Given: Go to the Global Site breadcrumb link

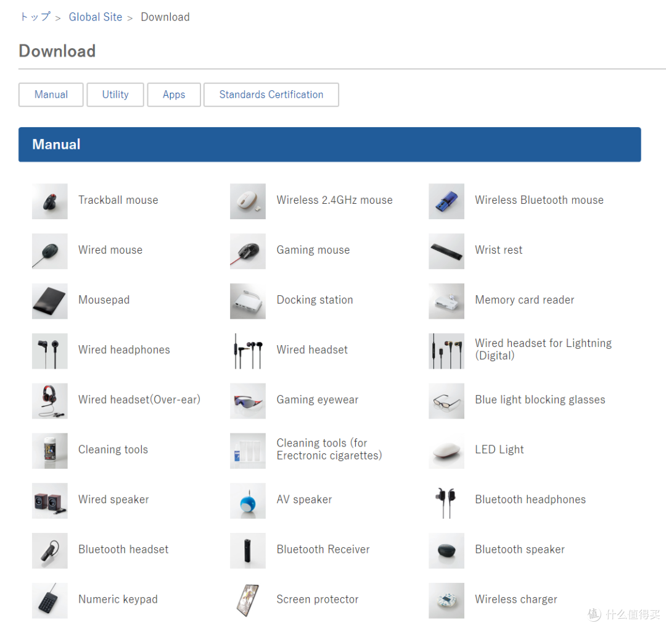Looking at the screenshot, I should (x=96, y=17).
